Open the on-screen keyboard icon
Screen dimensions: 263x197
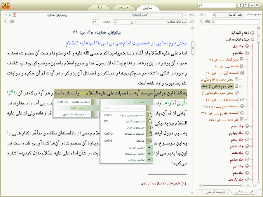208,22
